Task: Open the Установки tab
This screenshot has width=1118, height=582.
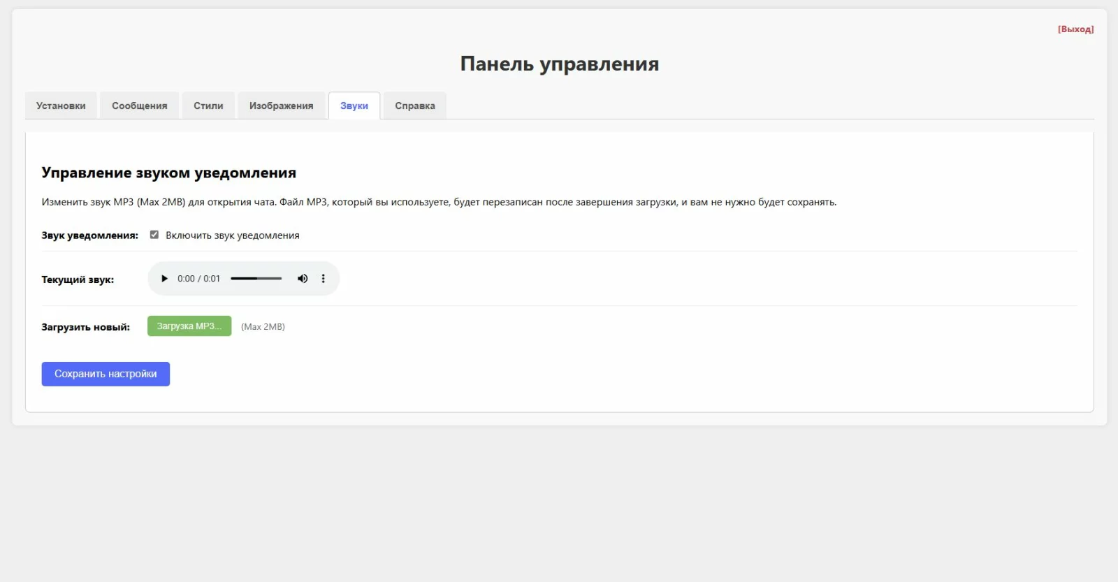Action: pyautogui.click(x=61, y=106)
